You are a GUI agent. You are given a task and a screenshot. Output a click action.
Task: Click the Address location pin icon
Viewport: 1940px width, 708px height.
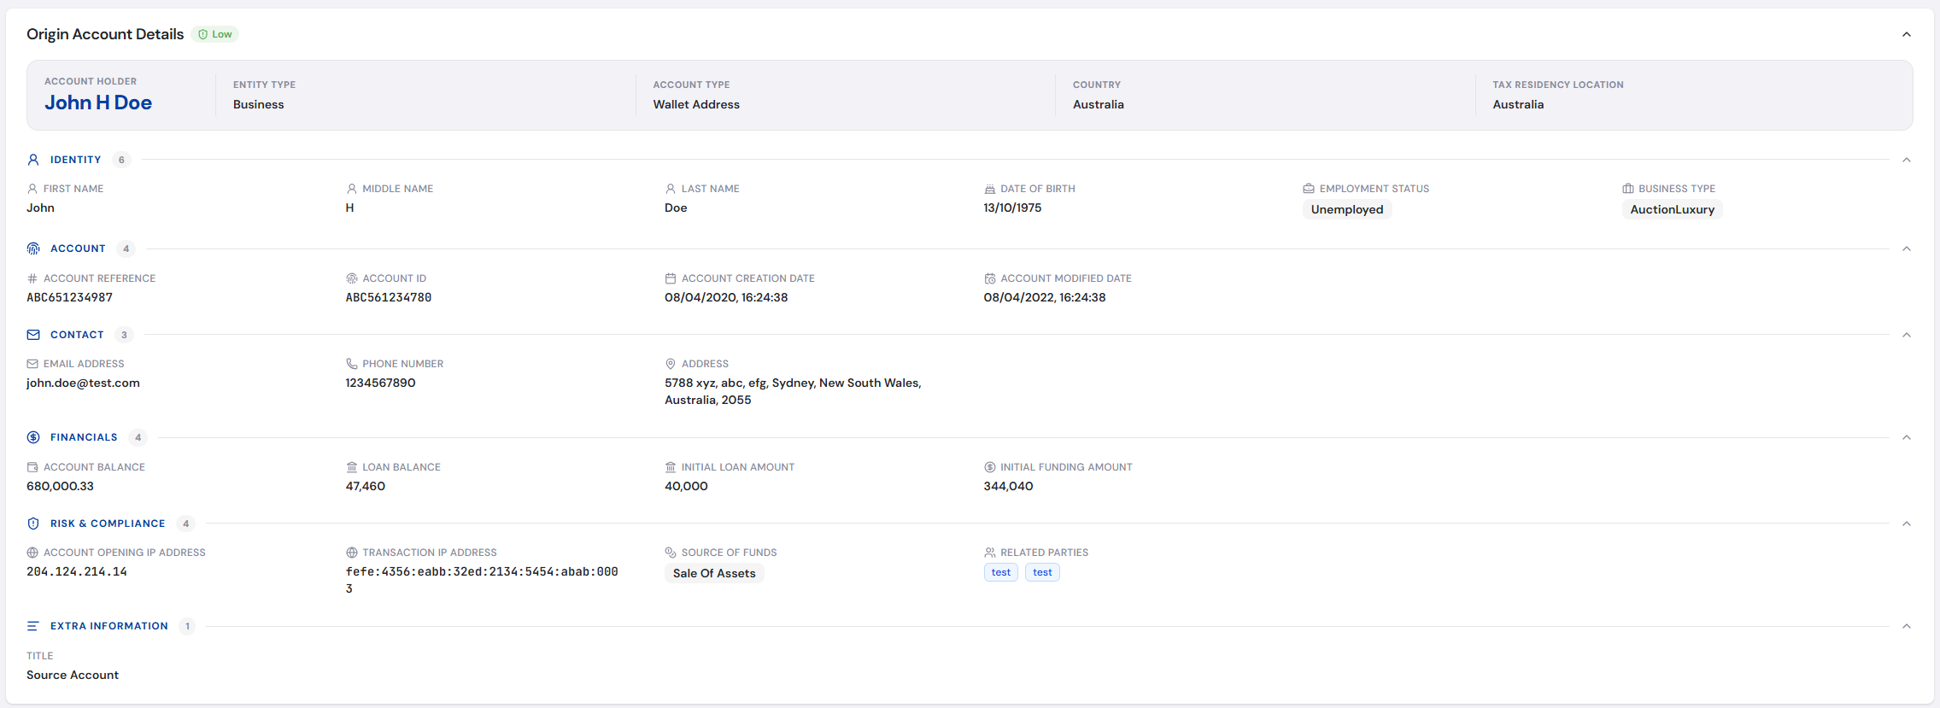[x=671, y=364]
